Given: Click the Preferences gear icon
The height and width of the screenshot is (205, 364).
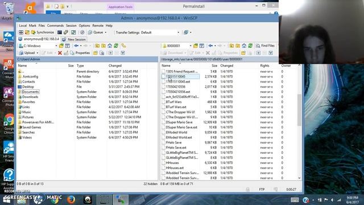Looking at the screenshot, I should tap(82, 32).
